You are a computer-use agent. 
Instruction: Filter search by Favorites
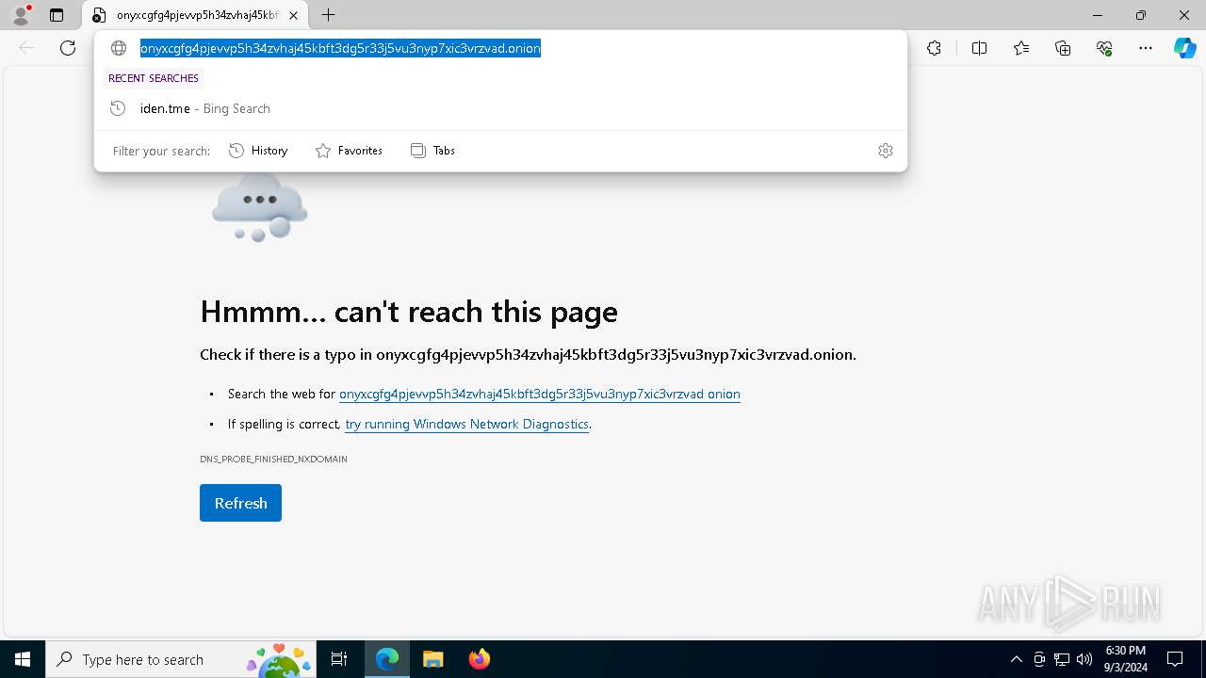pos(349,151)
